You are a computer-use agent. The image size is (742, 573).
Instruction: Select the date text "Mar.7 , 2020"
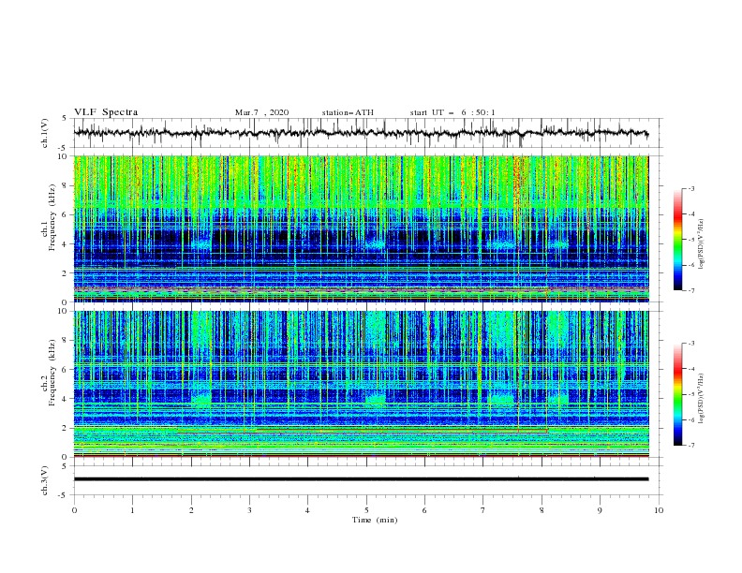[x=261, y=112]
